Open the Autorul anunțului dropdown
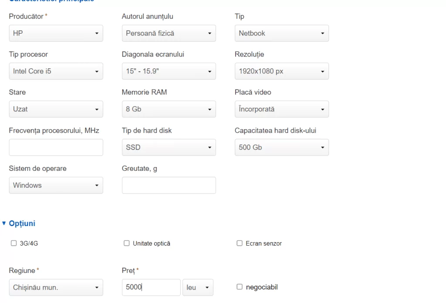446x303 pixels. (169, 33)
